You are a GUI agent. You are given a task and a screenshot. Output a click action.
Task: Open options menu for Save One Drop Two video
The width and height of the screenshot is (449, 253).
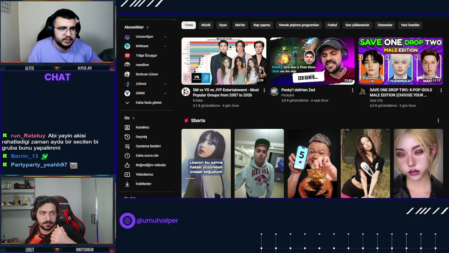pos(441,90)
